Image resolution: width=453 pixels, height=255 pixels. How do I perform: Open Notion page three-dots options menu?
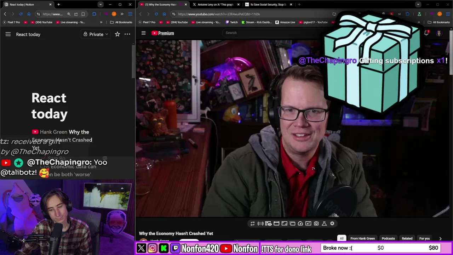pos(127,34)
